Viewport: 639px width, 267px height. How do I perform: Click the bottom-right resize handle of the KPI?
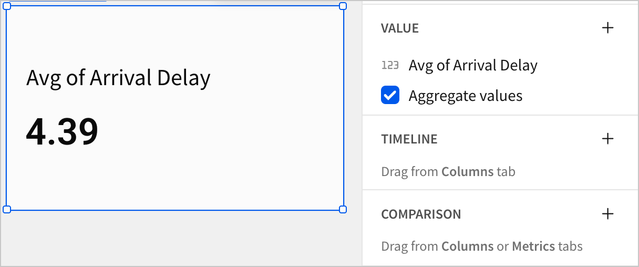click(x=343, y=209)
